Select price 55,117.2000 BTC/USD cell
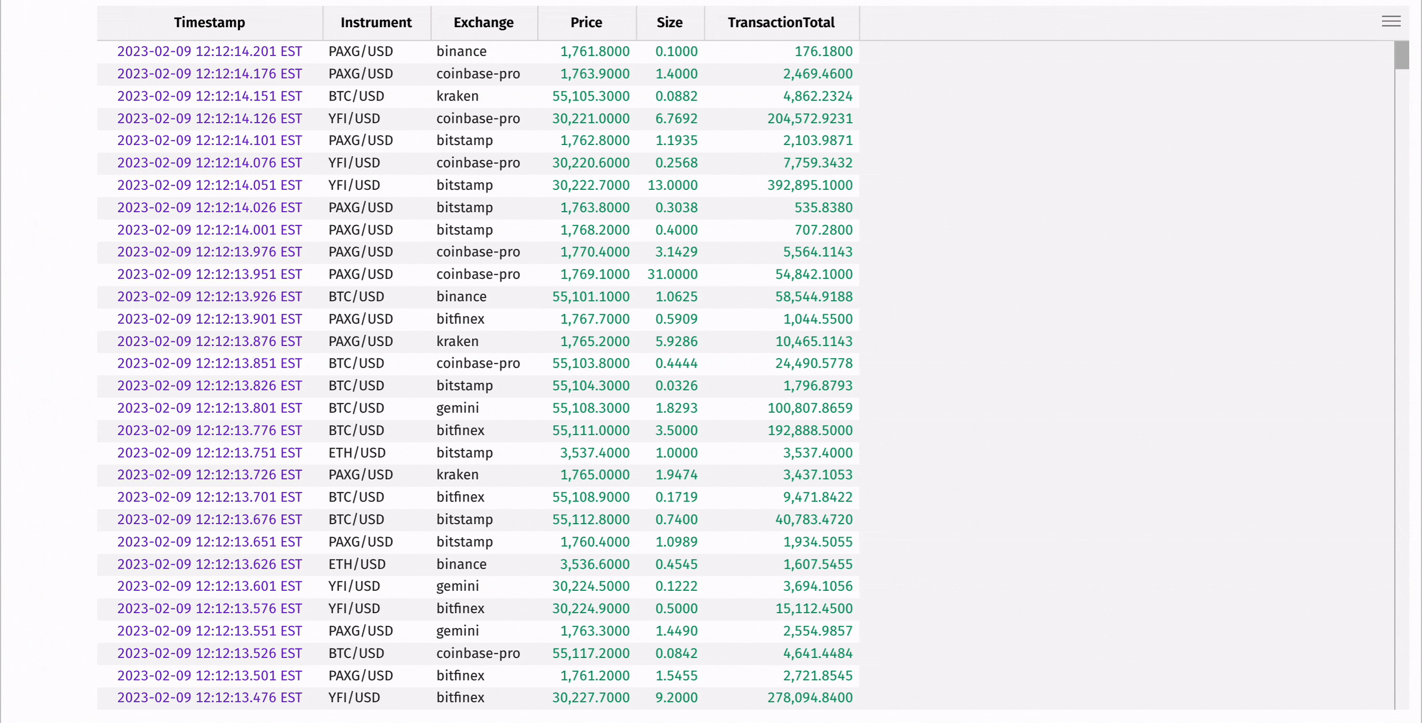The width and height of the screenshot is (1422, 723). click(590, 654)
